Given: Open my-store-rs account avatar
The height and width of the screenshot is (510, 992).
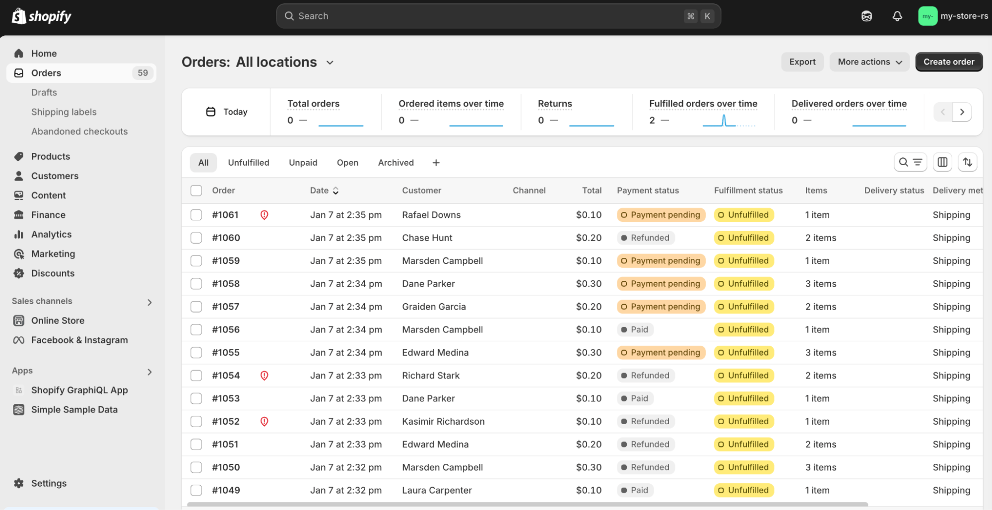Looking at the screenshot, I should tap(927, 16).
